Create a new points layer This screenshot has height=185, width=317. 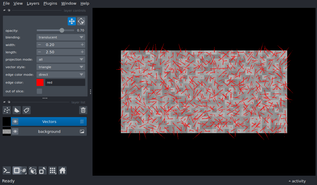7,110
